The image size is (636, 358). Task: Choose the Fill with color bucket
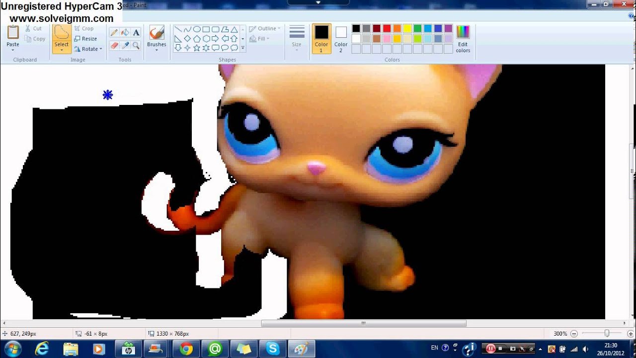point(125,32)
